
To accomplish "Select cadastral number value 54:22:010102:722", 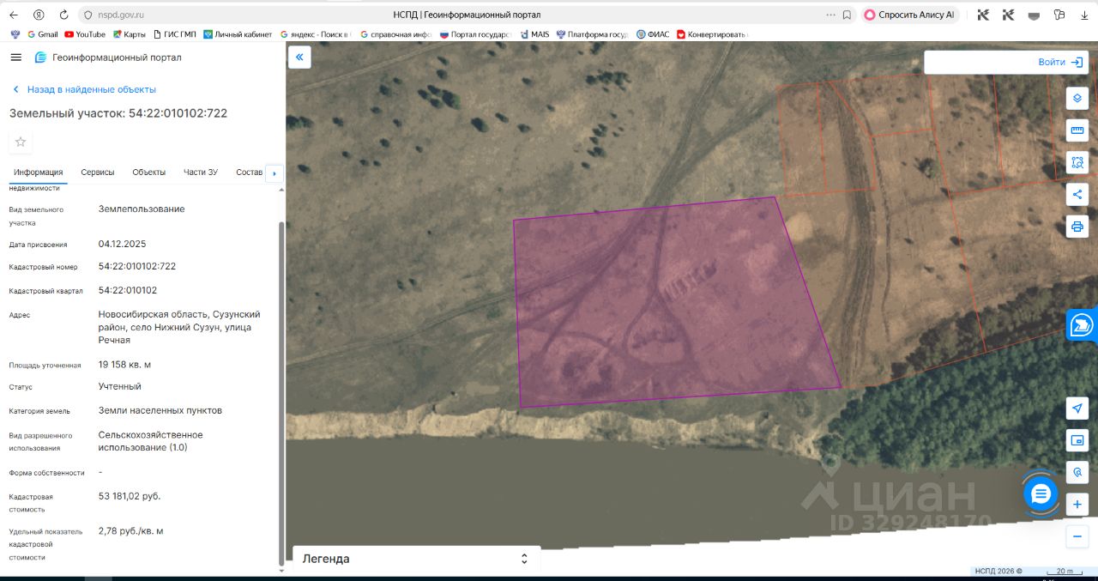I will pos(137,266).
